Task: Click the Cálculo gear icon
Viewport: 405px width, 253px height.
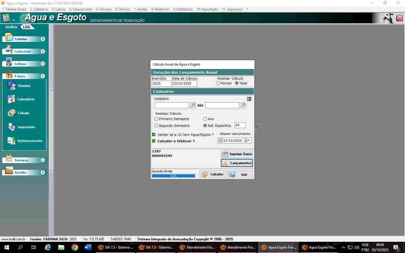Action: pyautogui.click(x=12, y=113)
